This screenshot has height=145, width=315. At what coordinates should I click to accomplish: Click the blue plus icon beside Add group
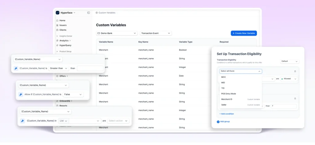[218, 122]
